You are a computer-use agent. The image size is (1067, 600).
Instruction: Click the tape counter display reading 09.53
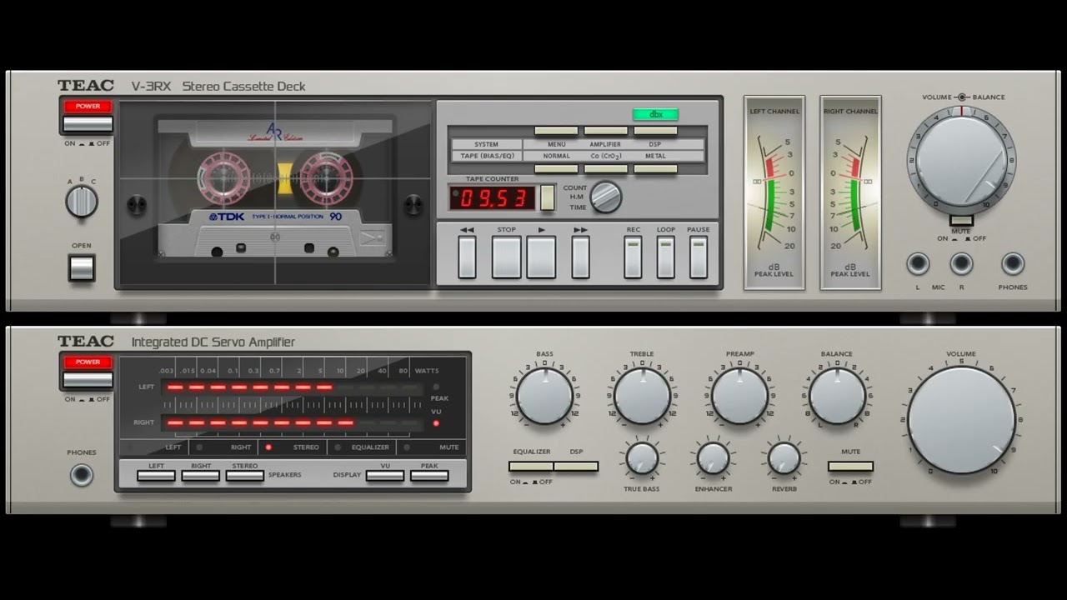[x=493, y=197]
